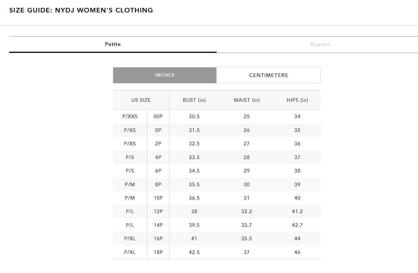This screenshot has width=418, height=273.
Task: Click waist value 35.5 in 16P row
Action: point(246,239)
